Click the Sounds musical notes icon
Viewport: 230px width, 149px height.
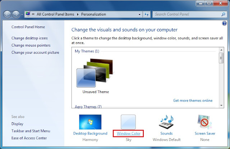[x=166, y=122]
